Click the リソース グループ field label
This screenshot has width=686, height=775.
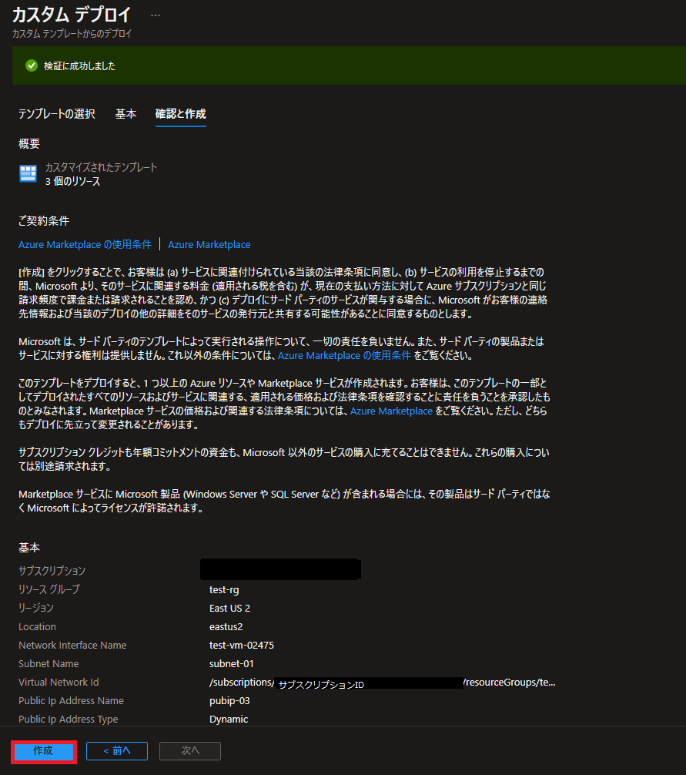49,589
